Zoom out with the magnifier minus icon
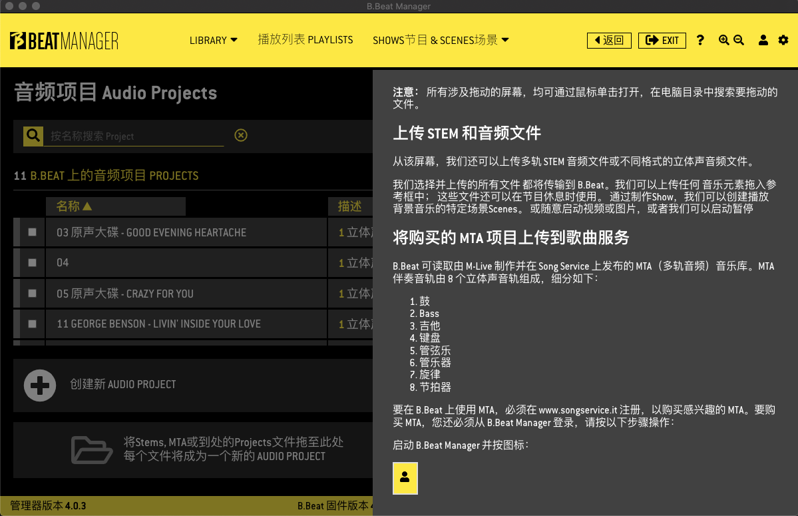 pyautogui.click(x=739, y=40)
